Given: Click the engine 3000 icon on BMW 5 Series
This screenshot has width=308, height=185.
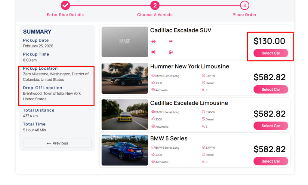Looking at the screenshot, I should pyautogui.click(x=153, y=155).
